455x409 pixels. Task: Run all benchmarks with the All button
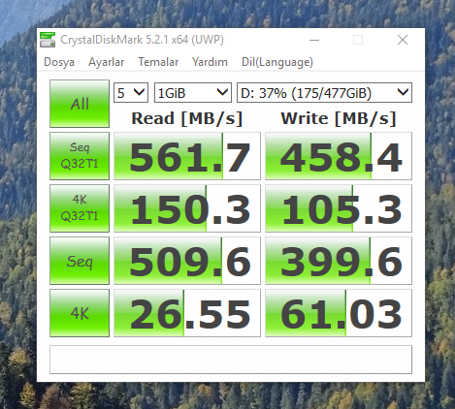tap(80, 104)
